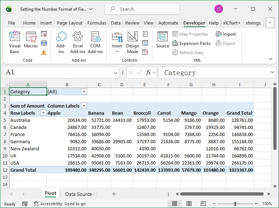Click the horizontal scrollbar thumb
The width and height of the screenshot is (279, 208).
pyautogui.click(x=222, y=194)
